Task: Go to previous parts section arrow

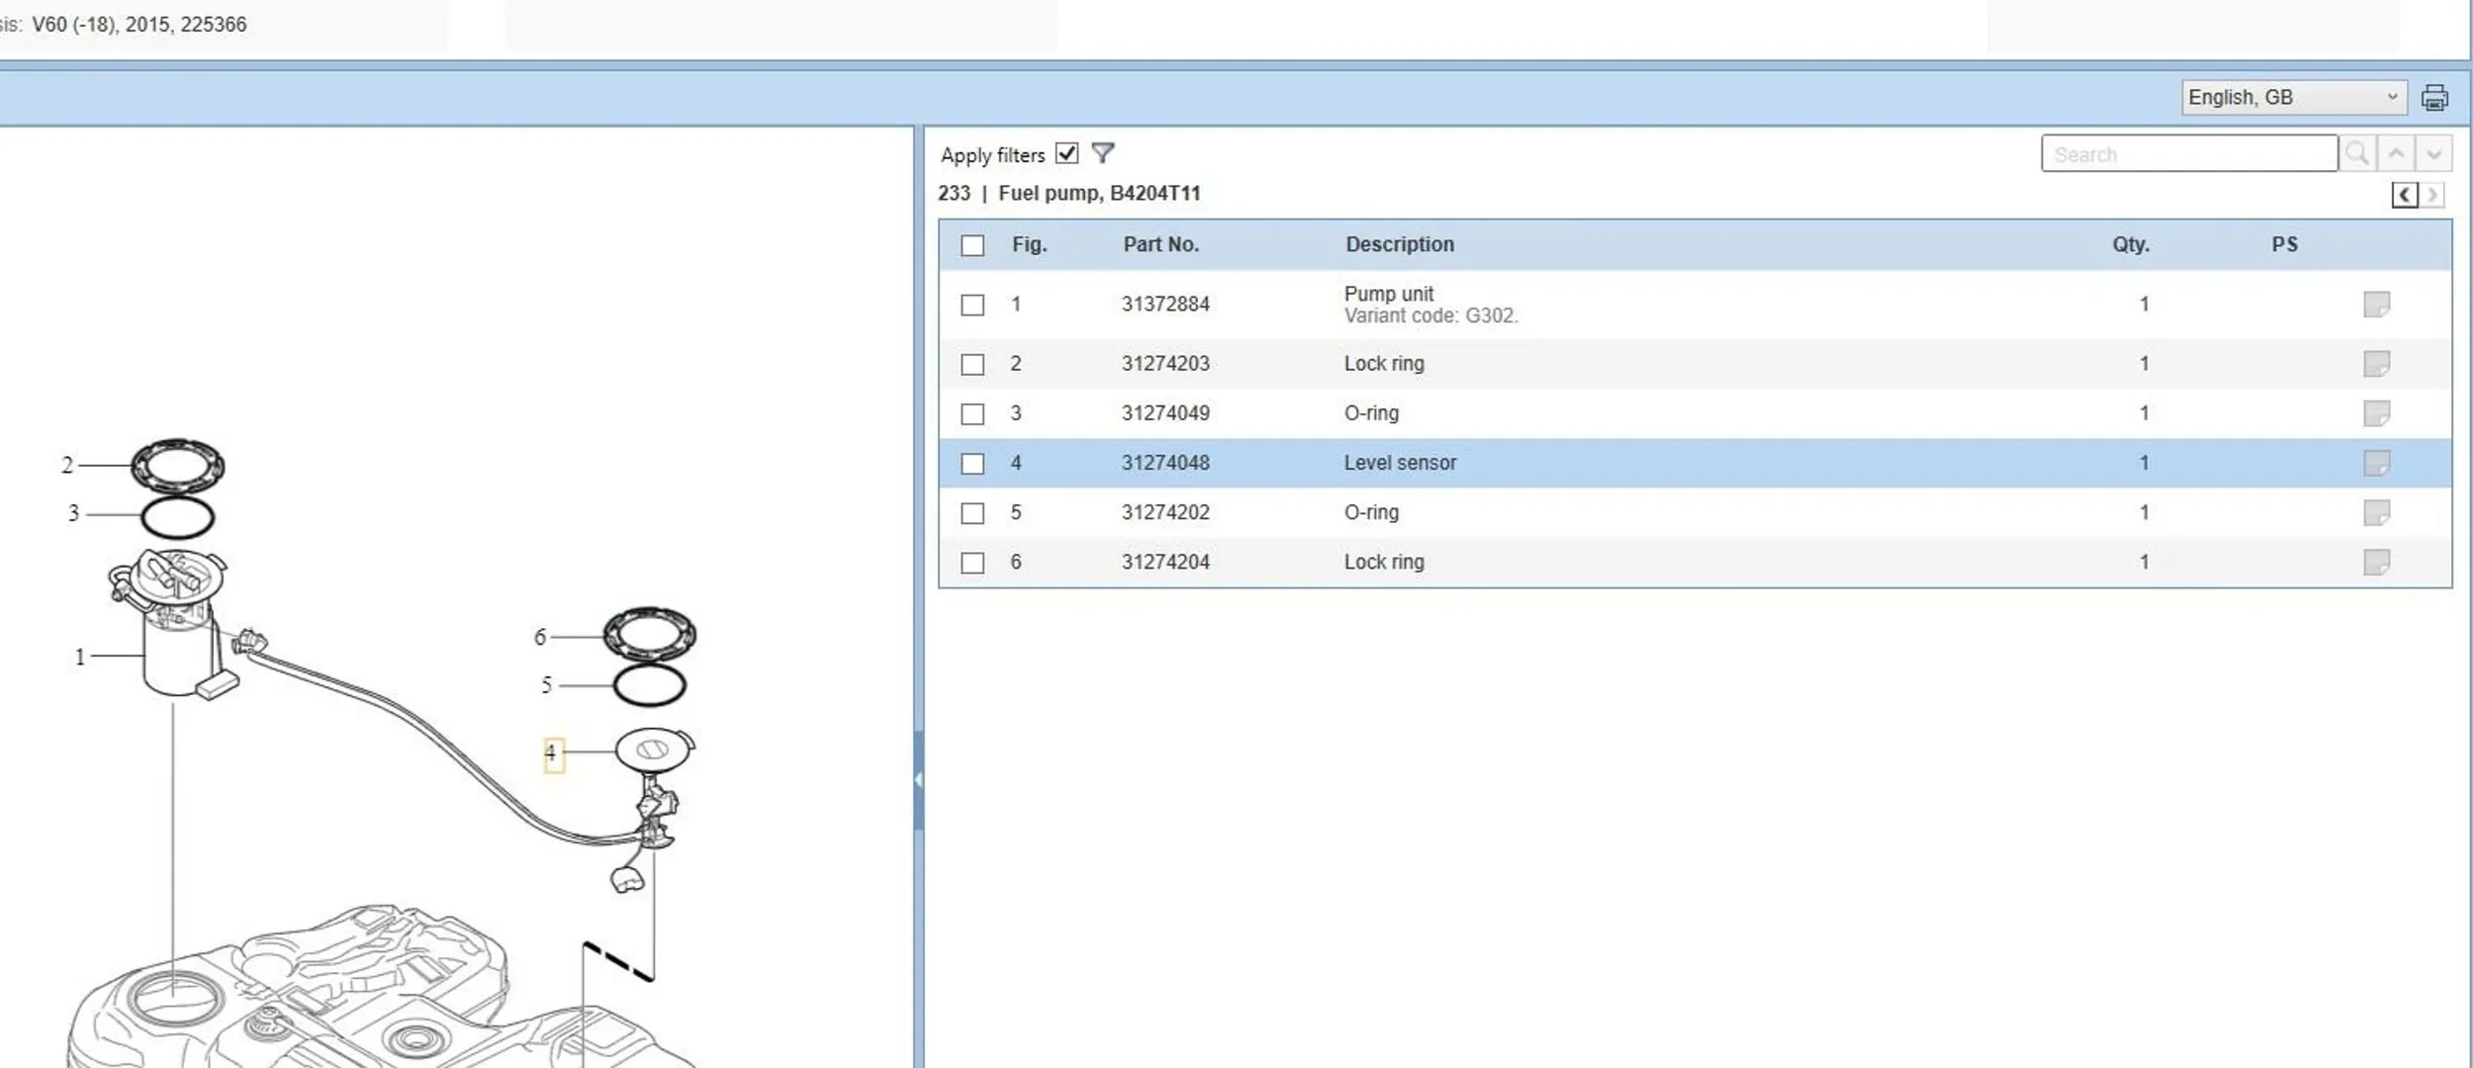Action: click(x=2404, y=195)
